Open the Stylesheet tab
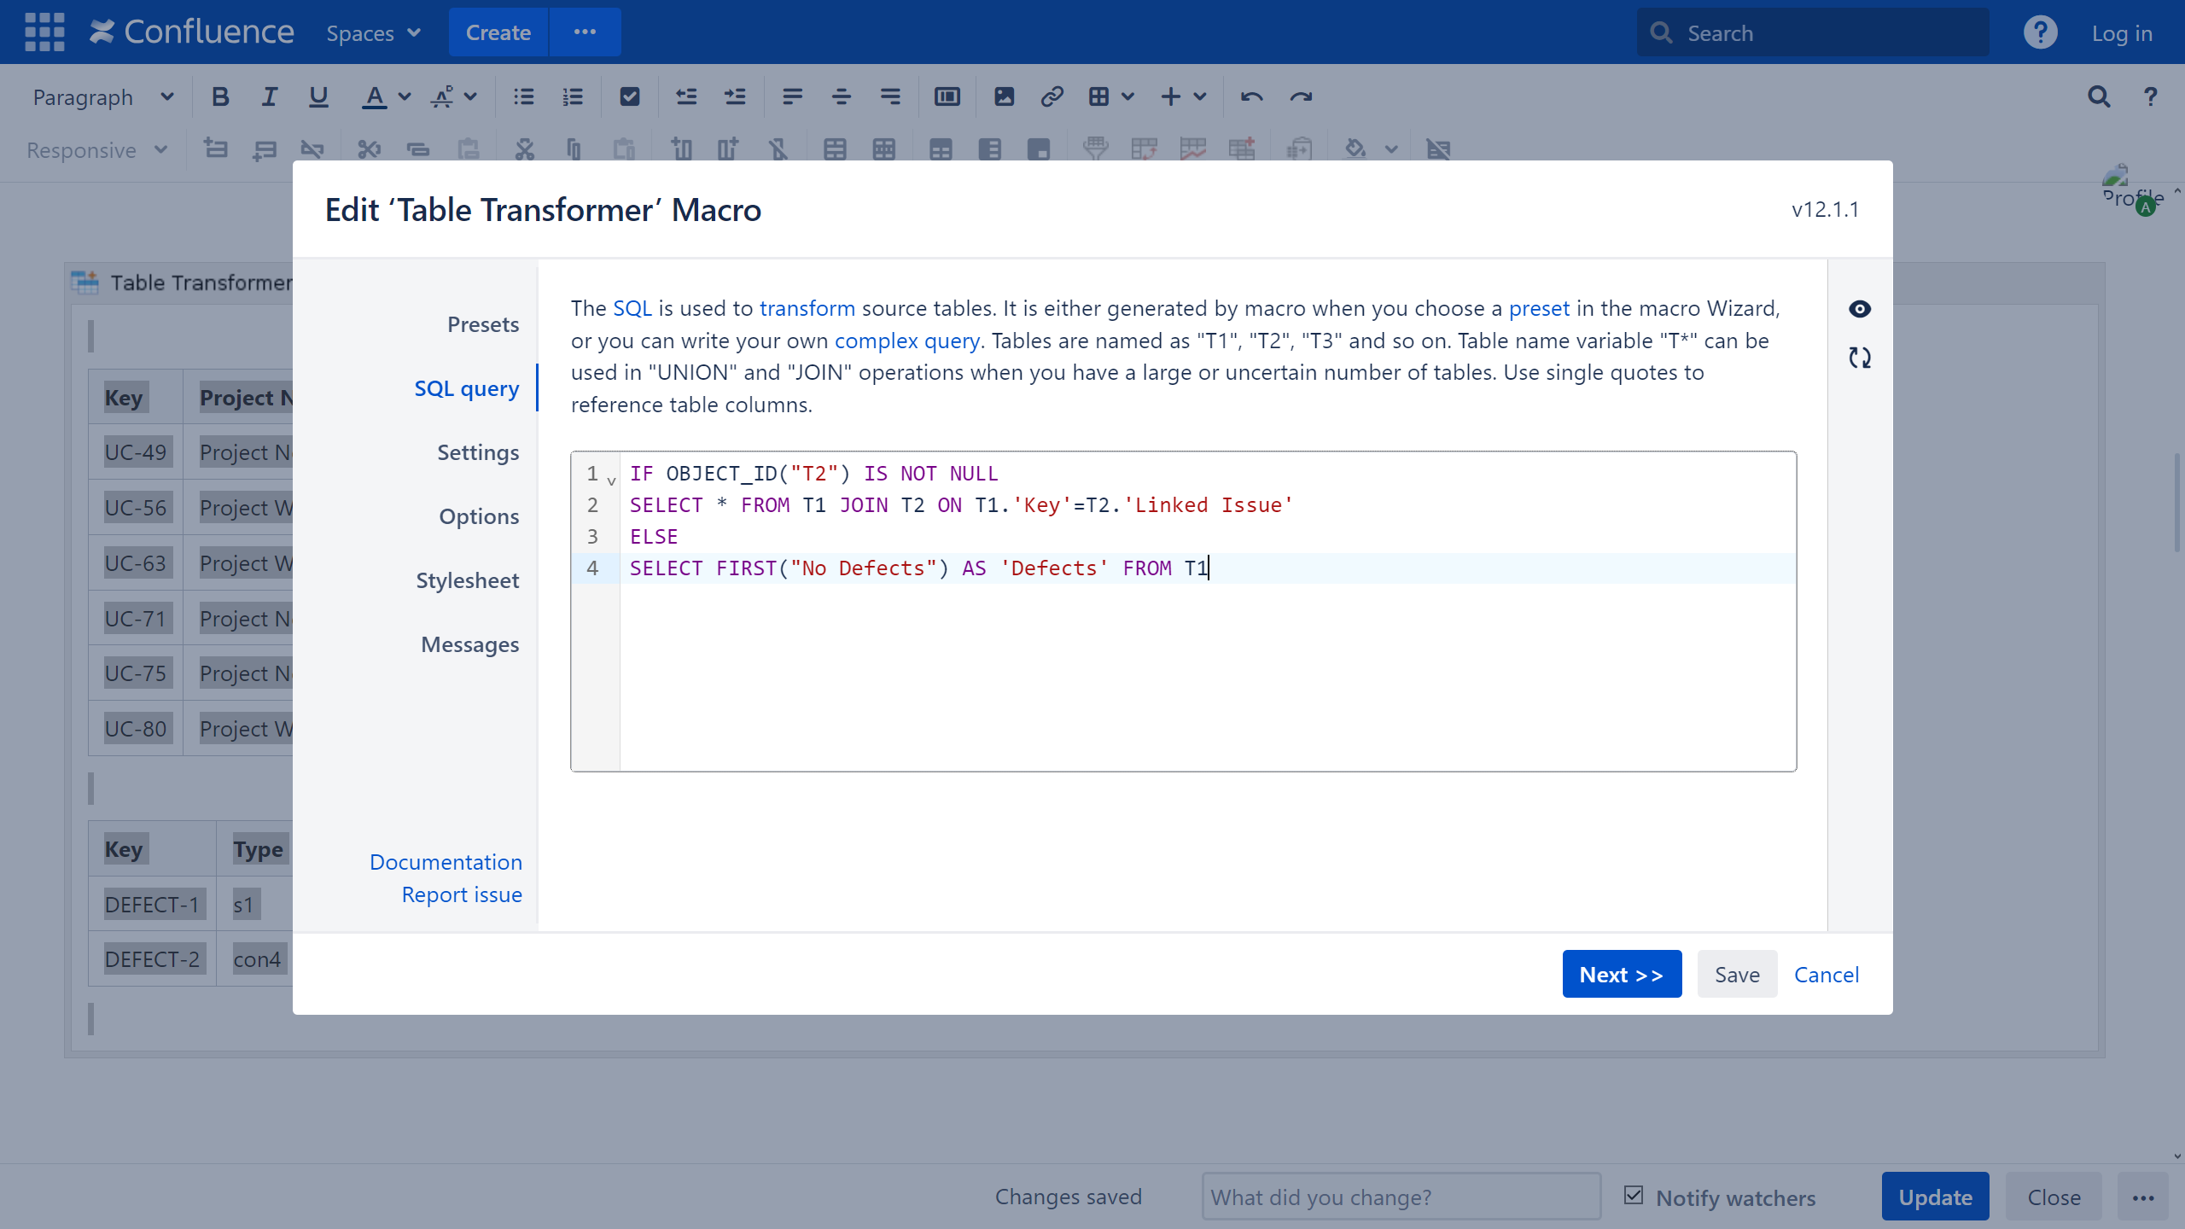This screenshot has height=1229, width=2185. coord(467,580)
